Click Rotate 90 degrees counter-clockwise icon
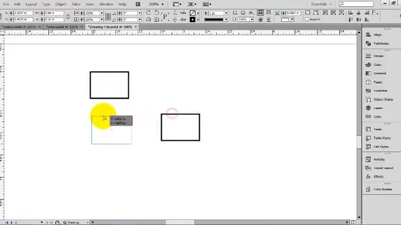The image size is (401, 225). click(x=157, y=12)
